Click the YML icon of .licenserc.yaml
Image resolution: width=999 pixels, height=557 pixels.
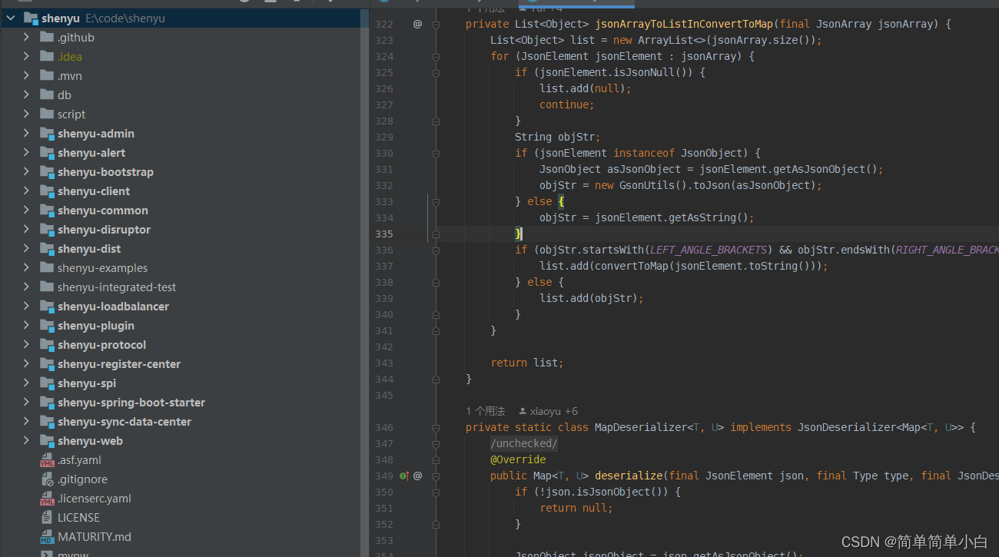(x=46, y=499)
